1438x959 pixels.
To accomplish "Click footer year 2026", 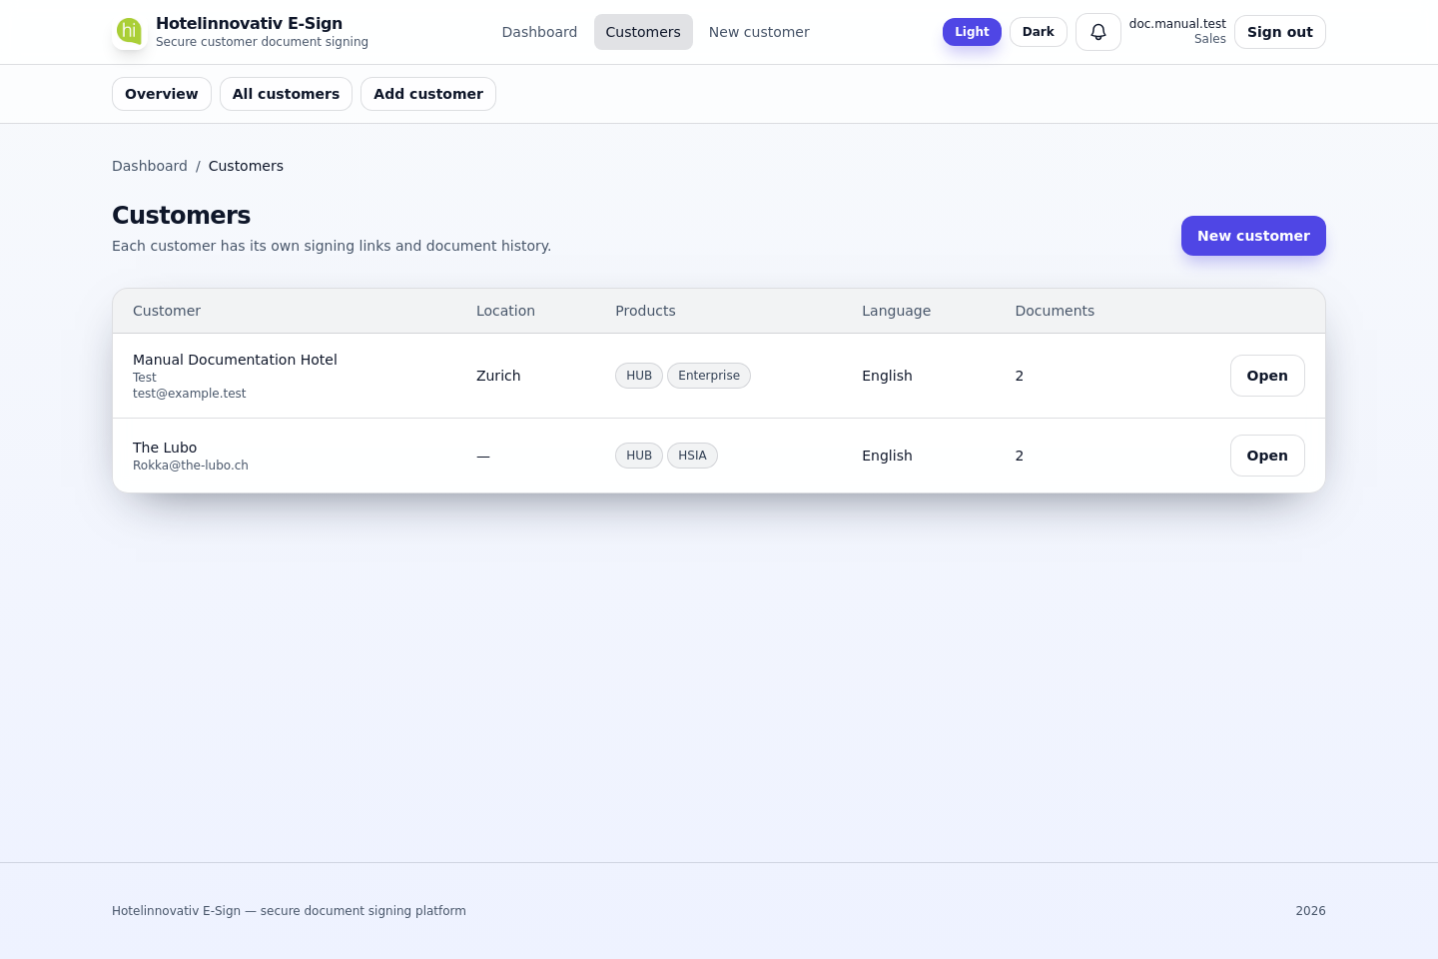I will pos(1310,911).
